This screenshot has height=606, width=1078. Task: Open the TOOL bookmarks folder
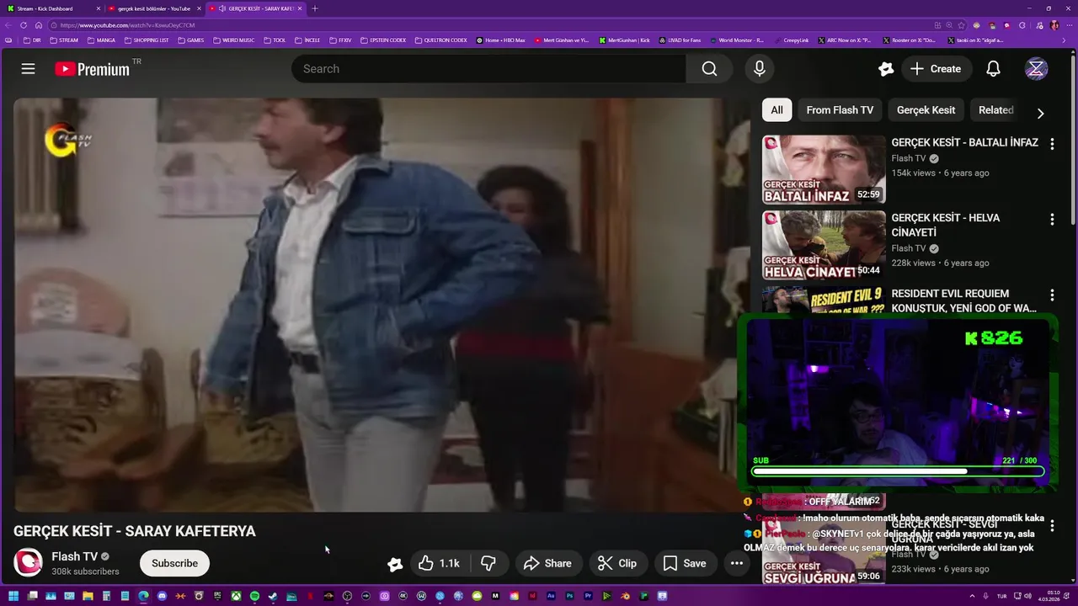[275, 40]
